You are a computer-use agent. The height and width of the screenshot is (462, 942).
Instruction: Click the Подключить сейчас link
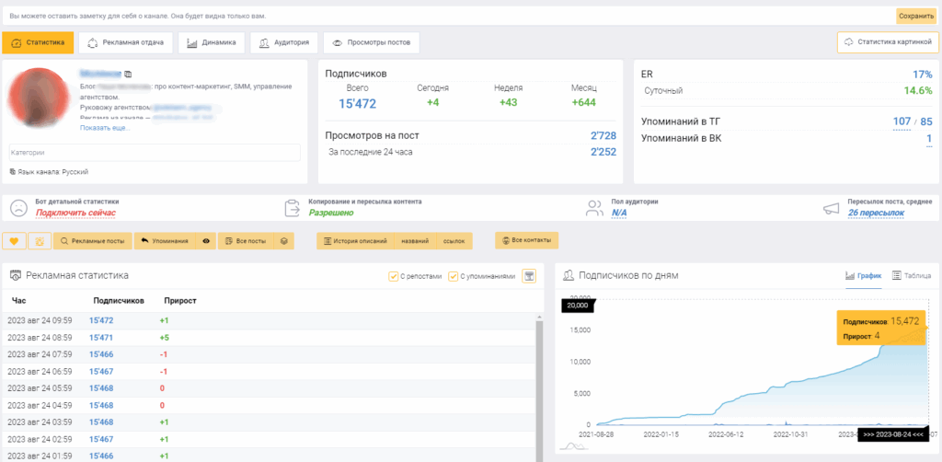75,213
